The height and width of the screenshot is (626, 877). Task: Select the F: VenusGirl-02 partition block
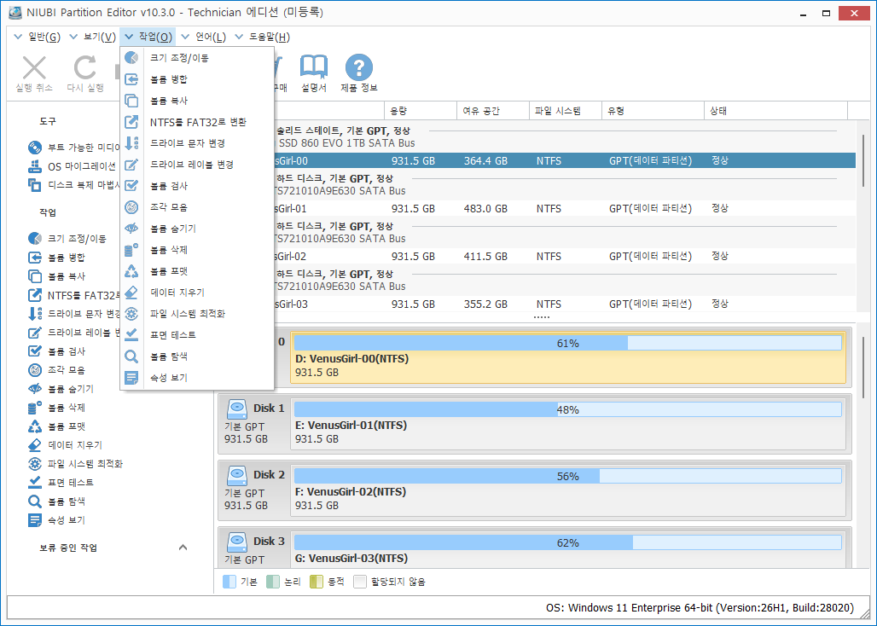tap(567, 490)
